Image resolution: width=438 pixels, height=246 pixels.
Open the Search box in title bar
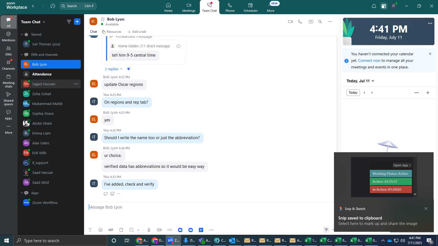click(x=78, y=6)
